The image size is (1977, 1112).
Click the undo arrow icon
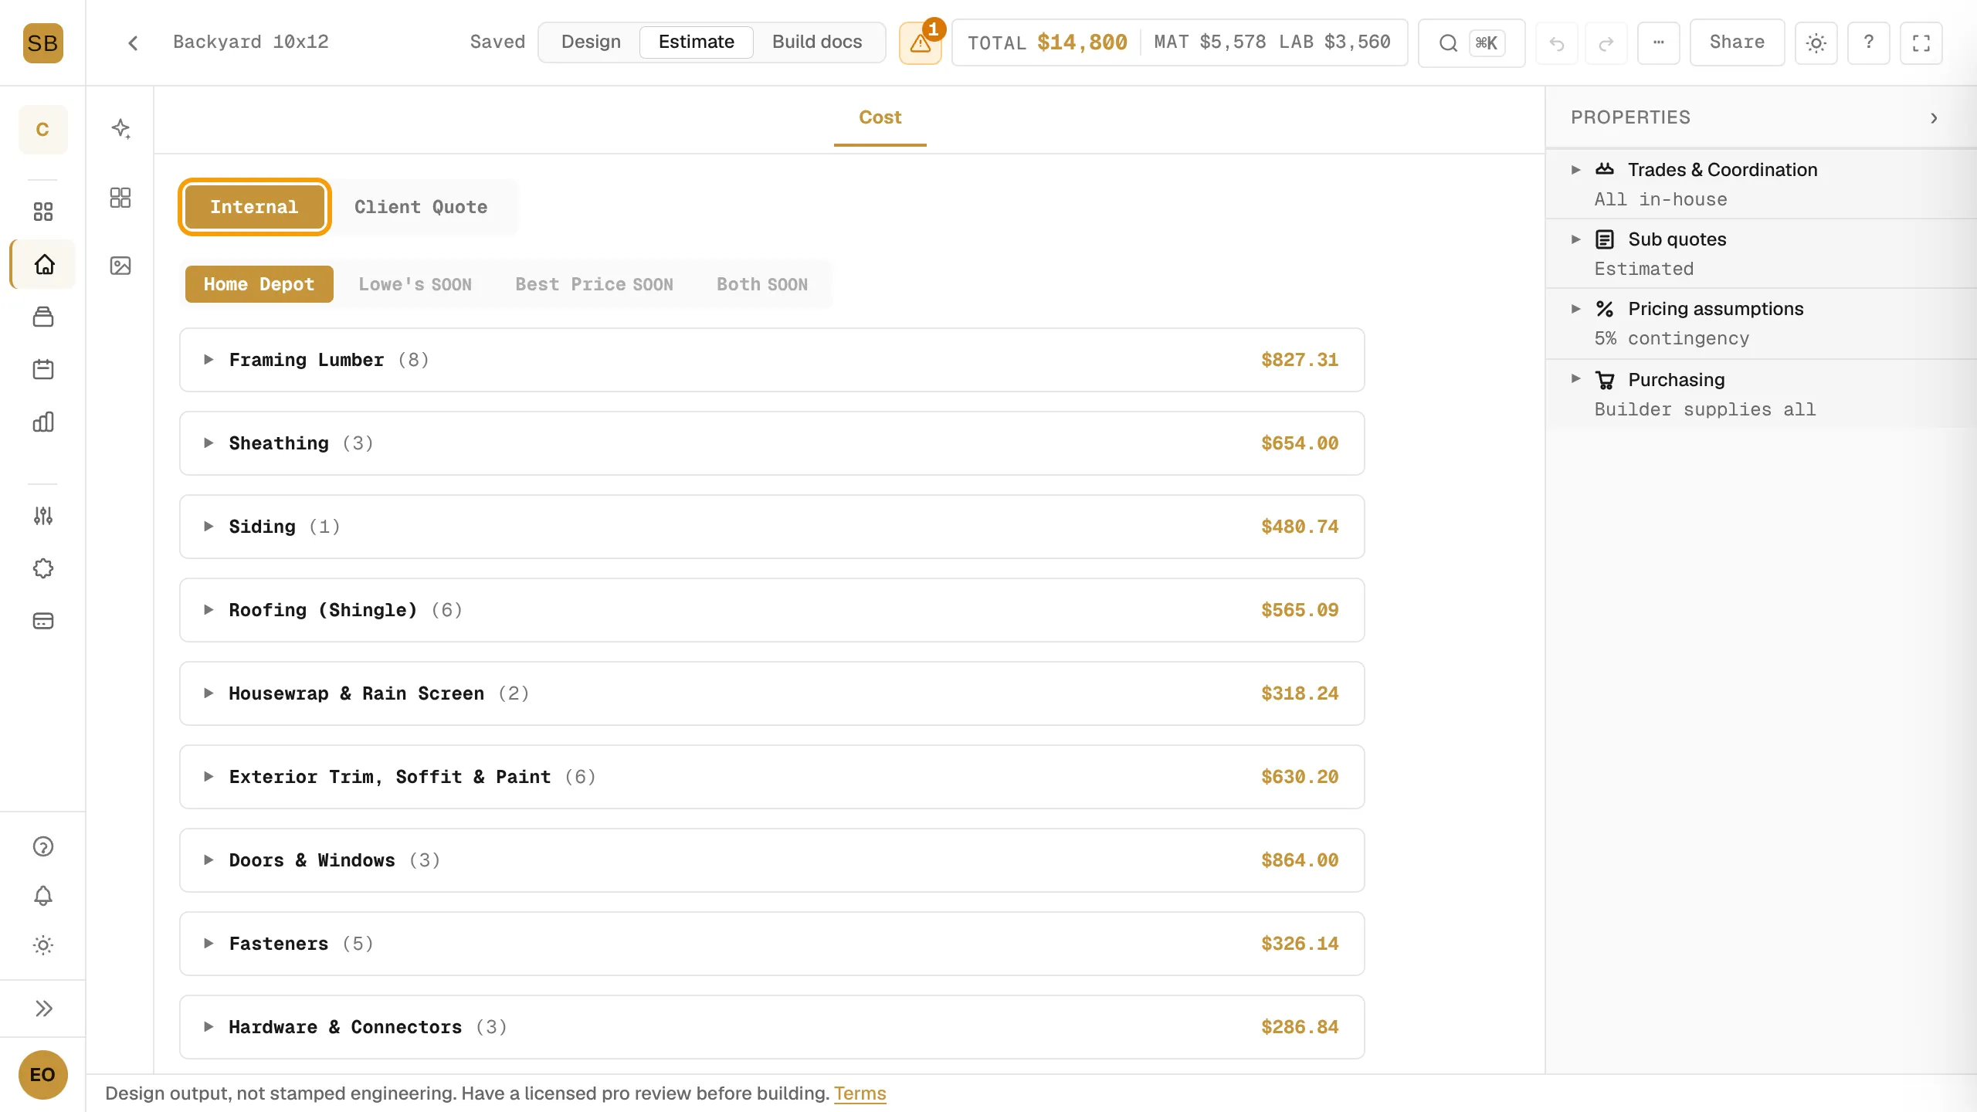tap(1556, 43)
